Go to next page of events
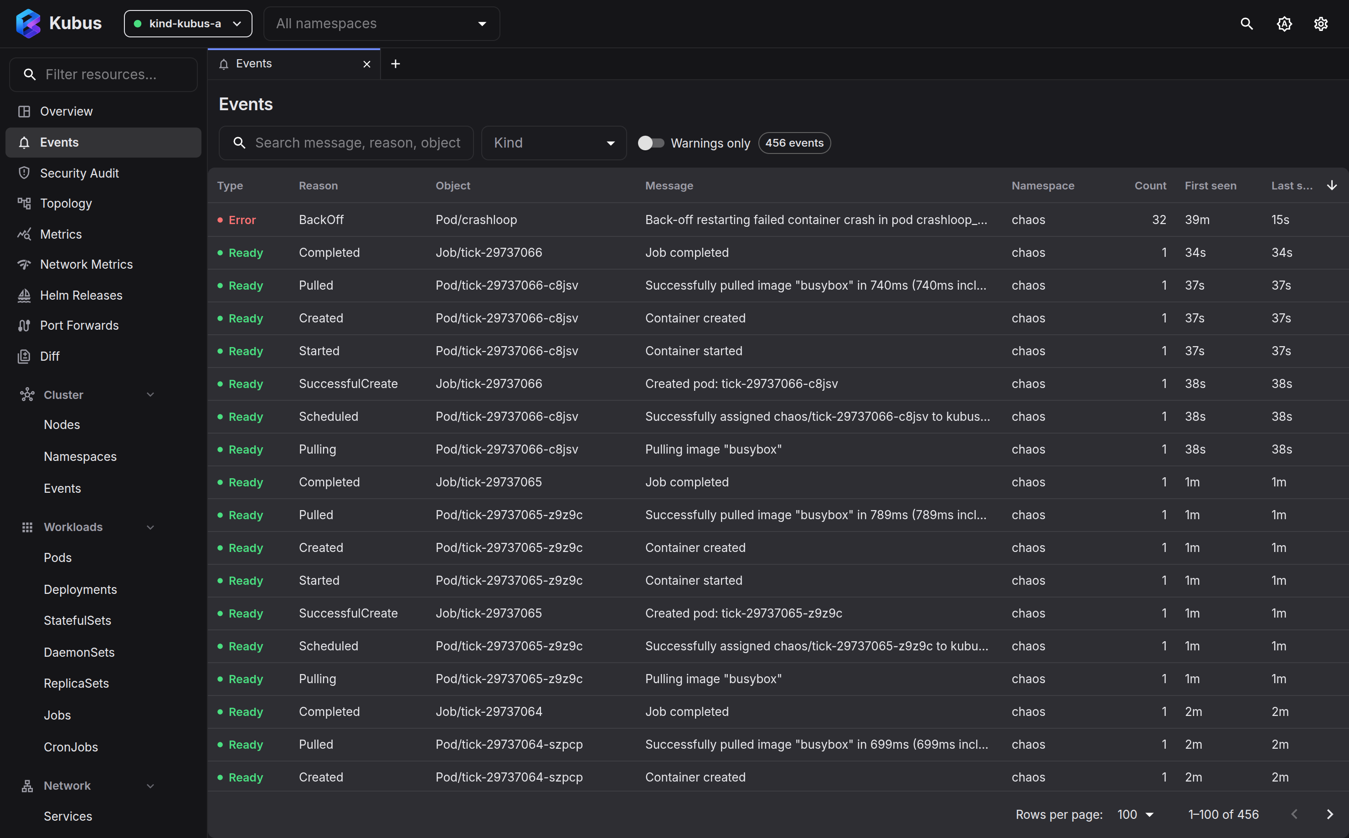The width and height of the screenshot is (1349, 838). 1329,814
